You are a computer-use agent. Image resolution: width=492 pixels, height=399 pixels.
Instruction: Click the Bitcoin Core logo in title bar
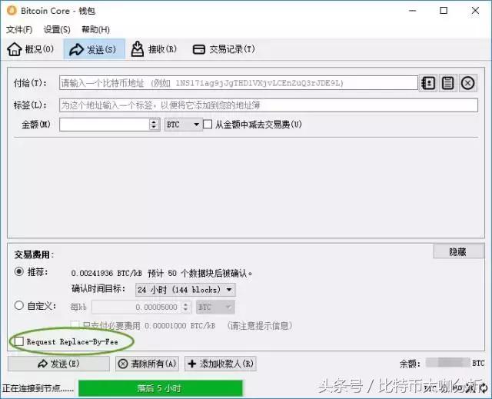pyautogui.click(x=12, y=11)
